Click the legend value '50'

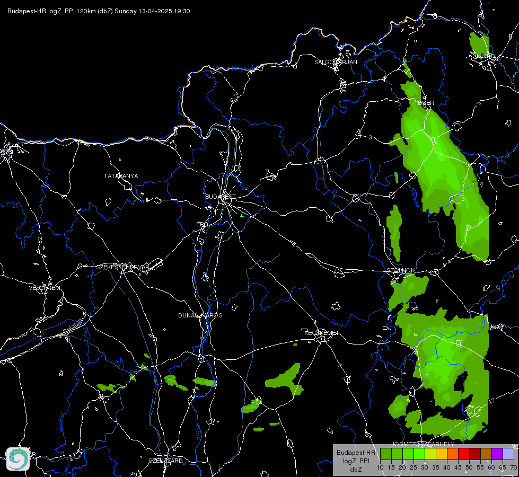[469, 468]
